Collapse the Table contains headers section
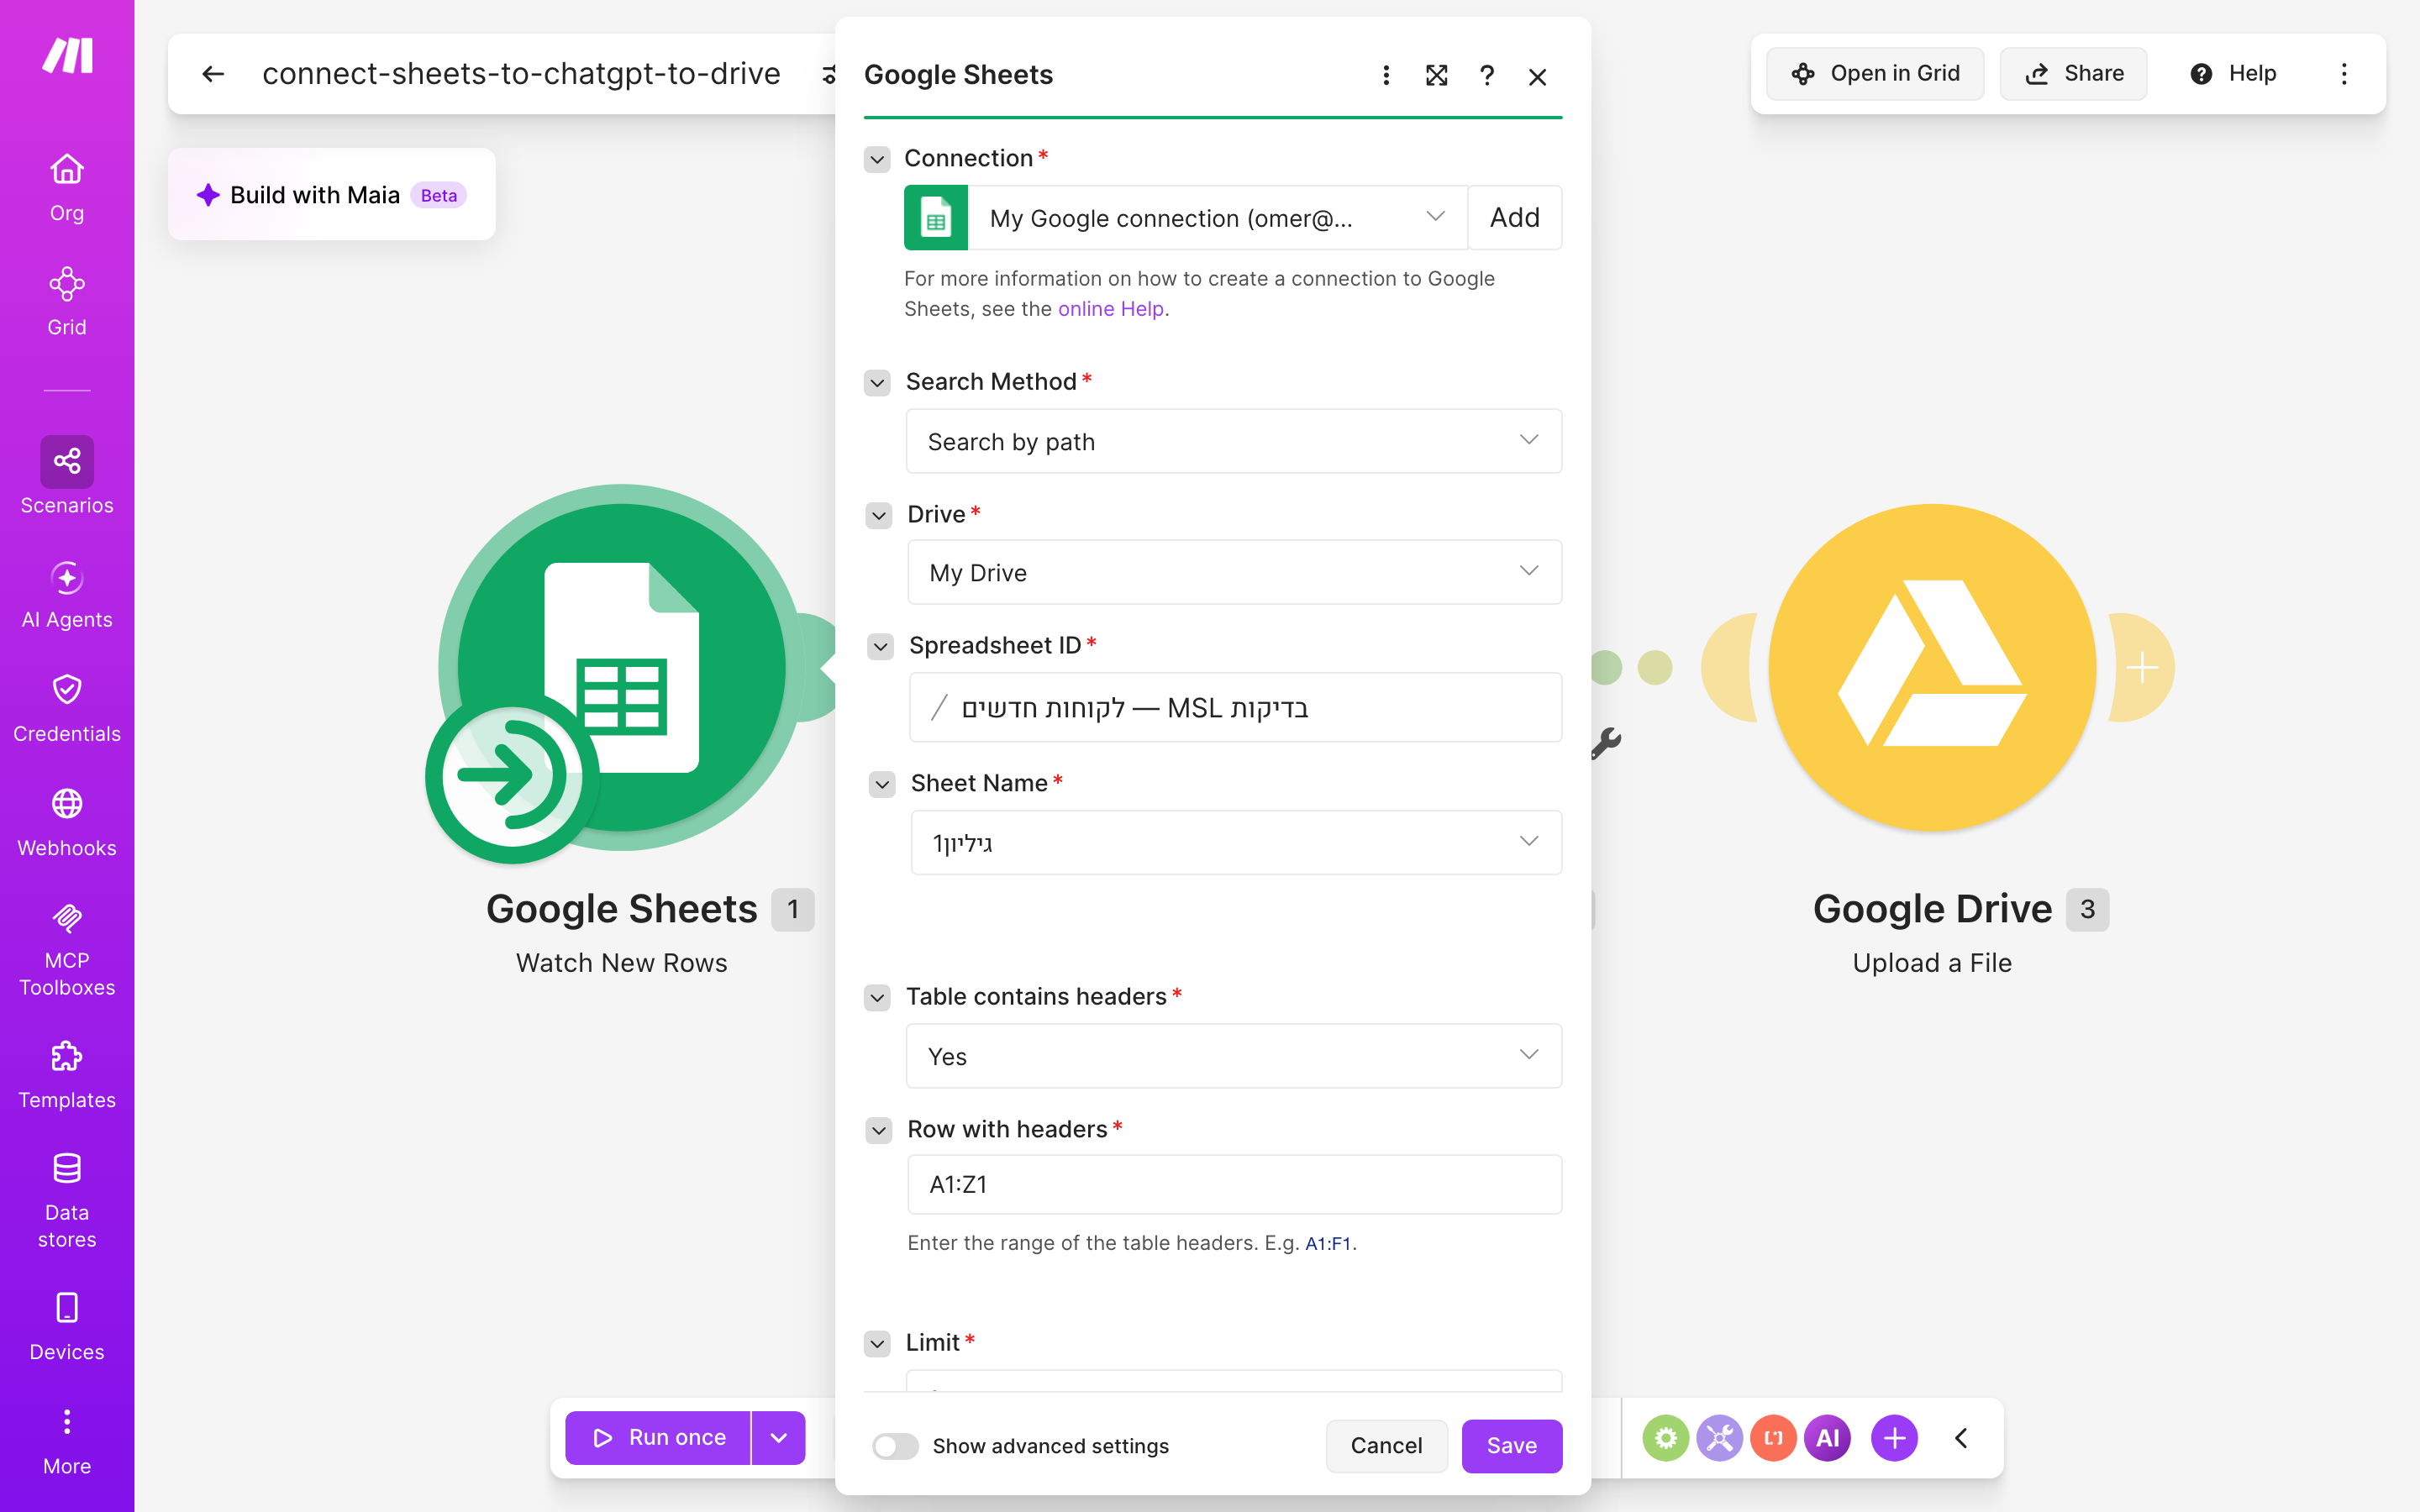This screenshot has width=2420, height=1512. click(x=877, y=998)
